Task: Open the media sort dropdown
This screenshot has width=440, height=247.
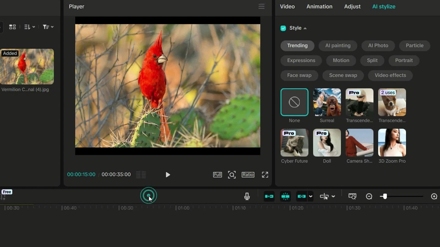Action: tap(30, 27)
